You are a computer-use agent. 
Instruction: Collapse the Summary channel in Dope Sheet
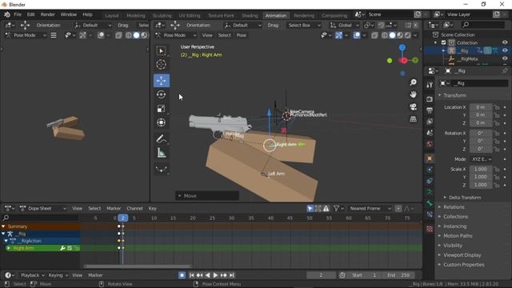click(x=3, y=226)
